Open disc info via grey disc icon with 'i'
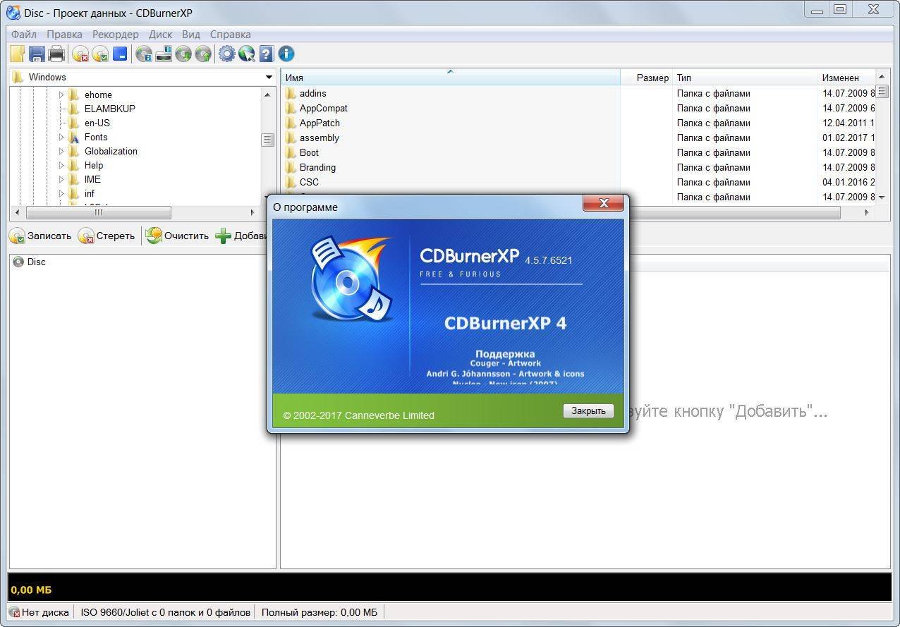The width and height of the screenshot is (900, 627). click(144, 54)
